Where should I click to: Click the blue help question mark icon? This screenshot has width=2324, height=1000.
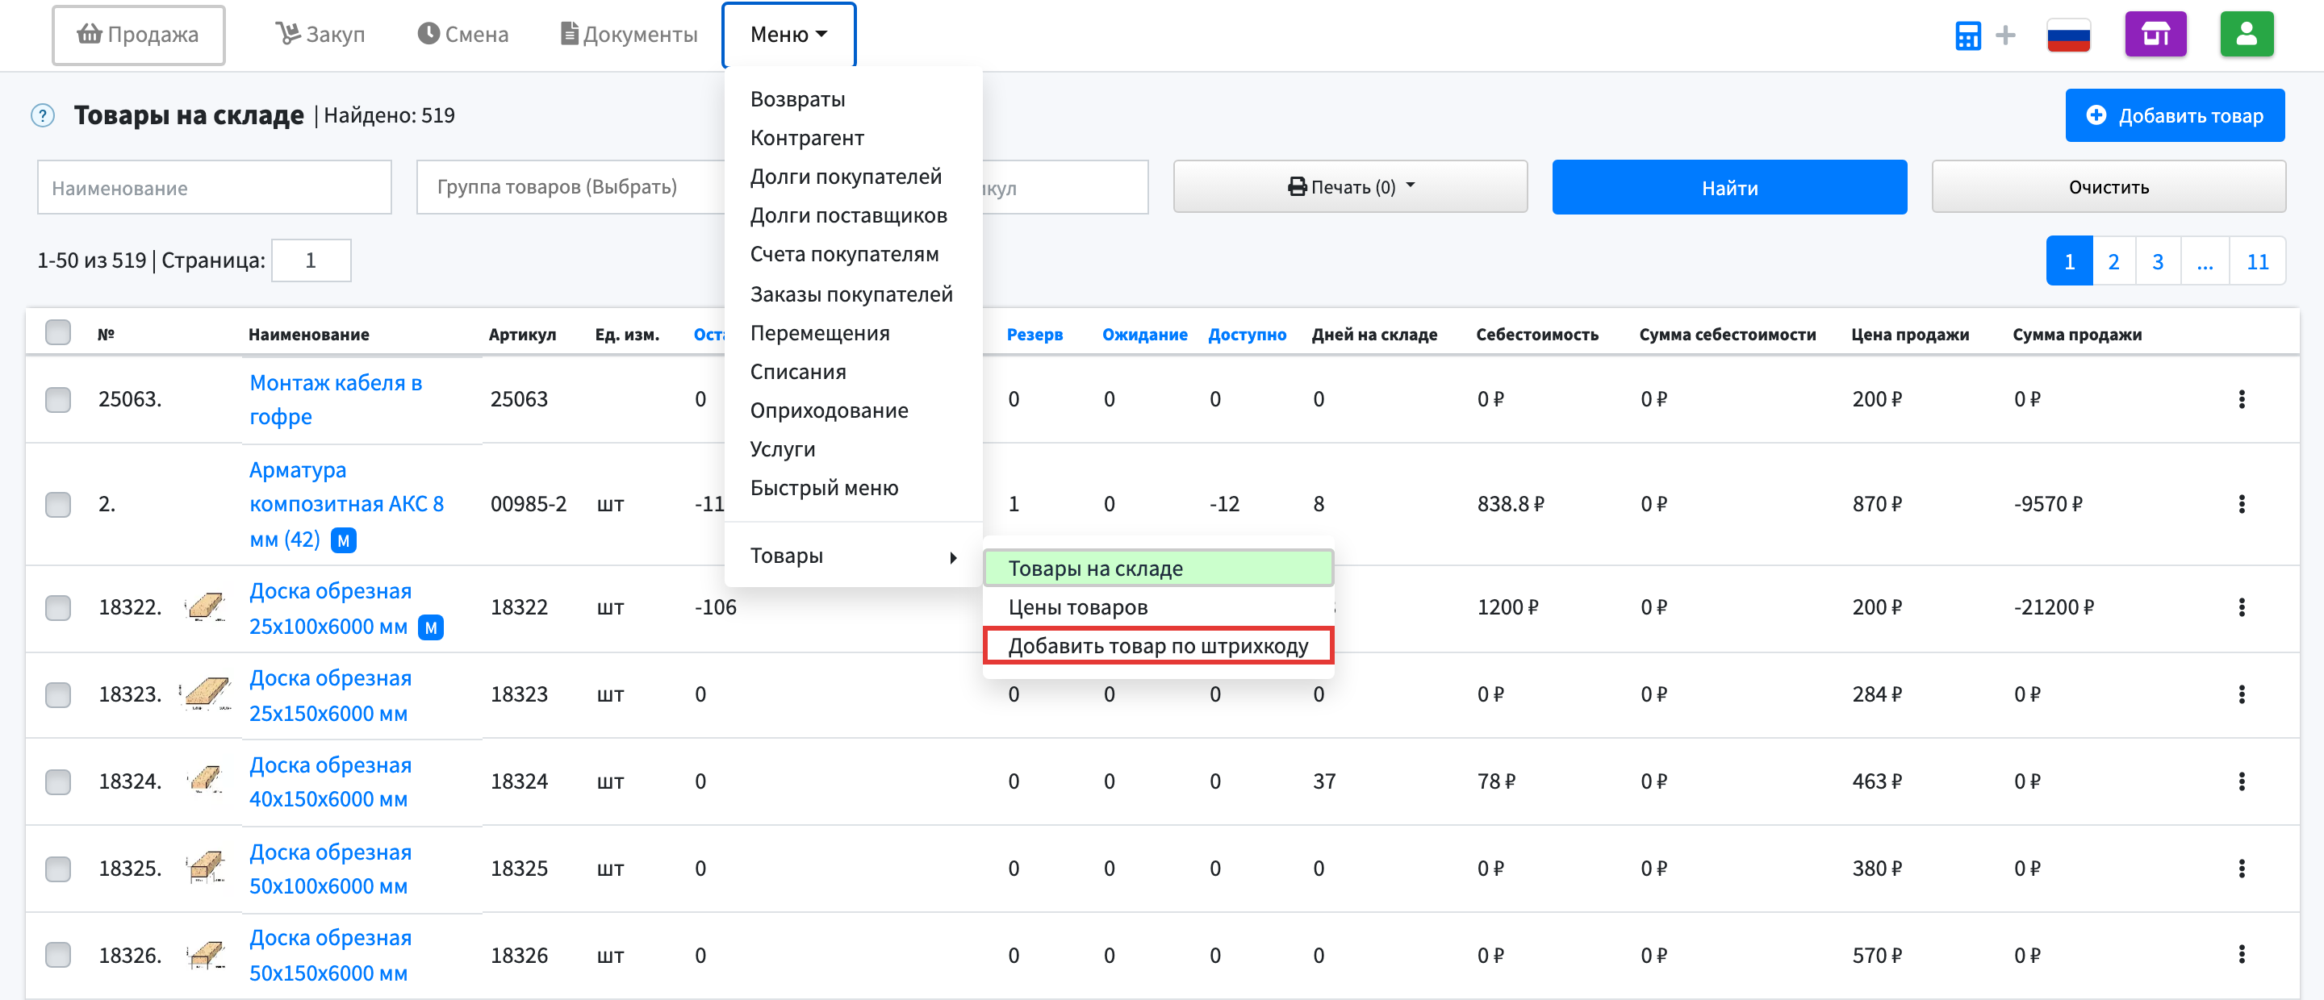point(43,115)
